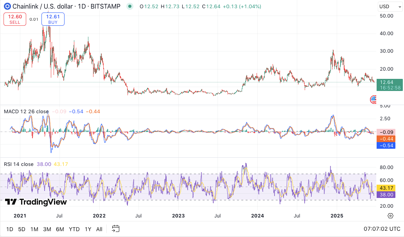Viewport: 404px width, 237px height.
Task: Click the MACD 12 26 close legend
Action: (26, 111)
